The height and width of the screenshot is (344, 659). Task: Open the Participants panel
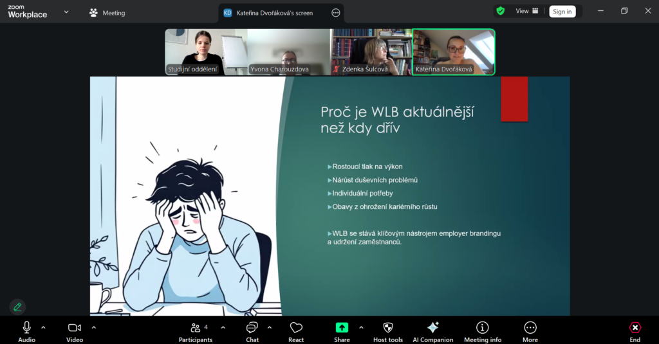tap(195, 330)
